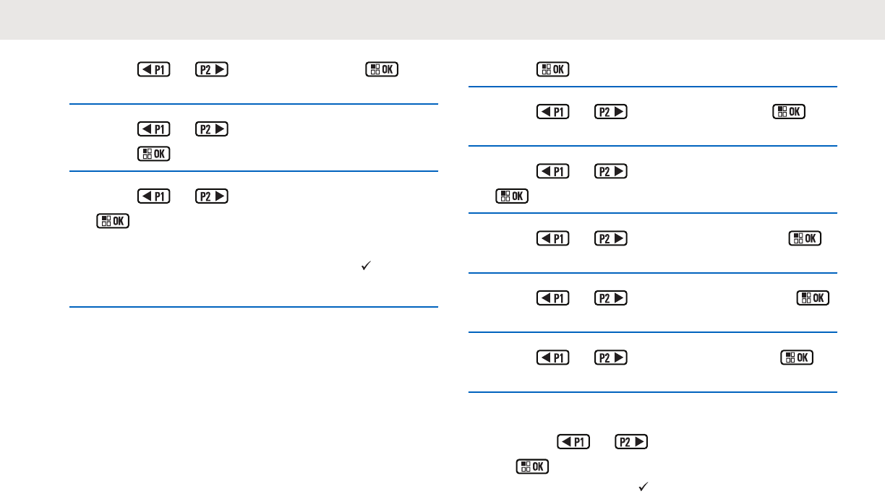Click the lone OK icon at top of right column
This screenshot has width=885, height=494.
point(554,69)
